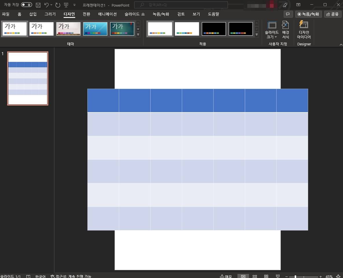Viewport: 343px width, 278px height.
Task: Open the 슬라이드 쇼 tab
Action: [x=135, y=14]
